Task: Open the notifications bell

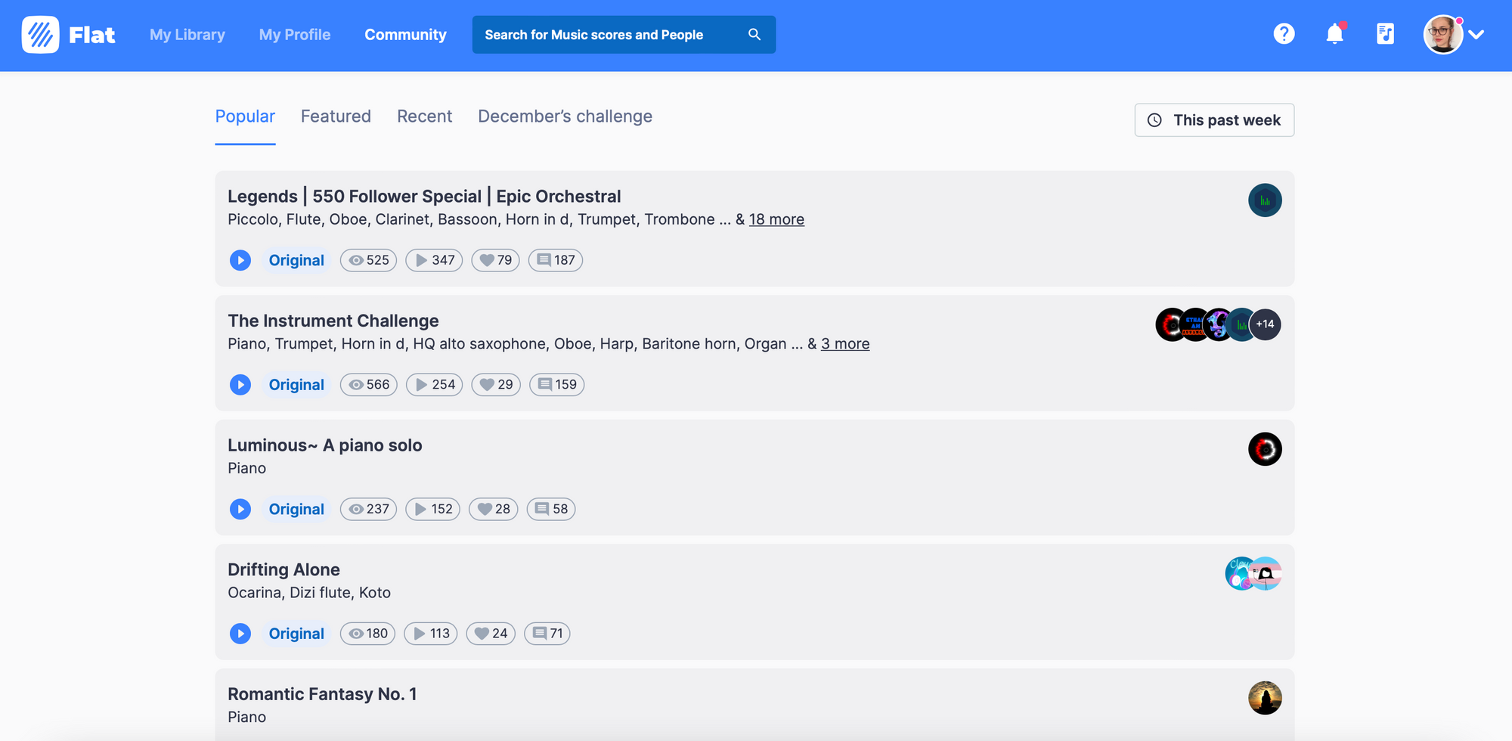Action: coord(1335,34)
